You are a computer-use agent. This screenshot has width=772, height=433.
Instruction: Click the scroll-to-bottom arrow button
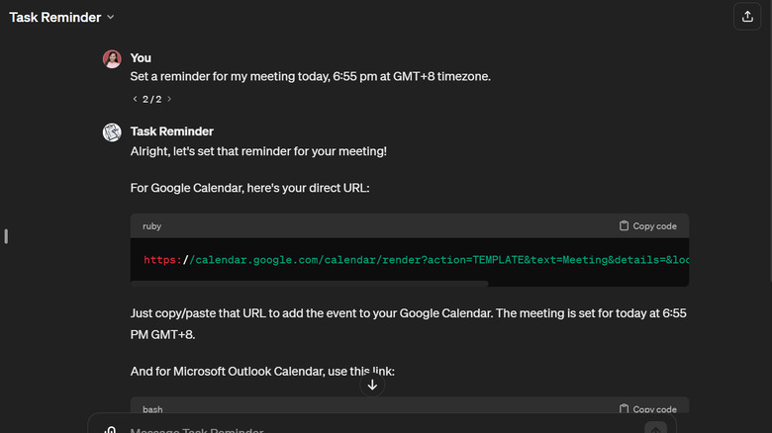tap(372, 385)
